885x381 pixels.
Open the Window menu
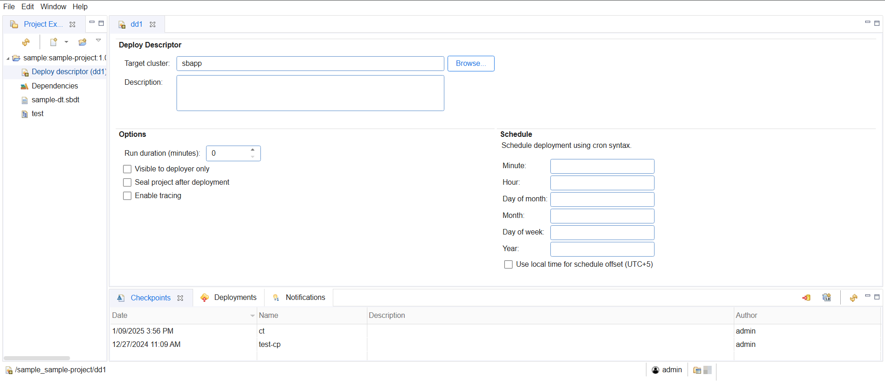click(x=53, y=6)
